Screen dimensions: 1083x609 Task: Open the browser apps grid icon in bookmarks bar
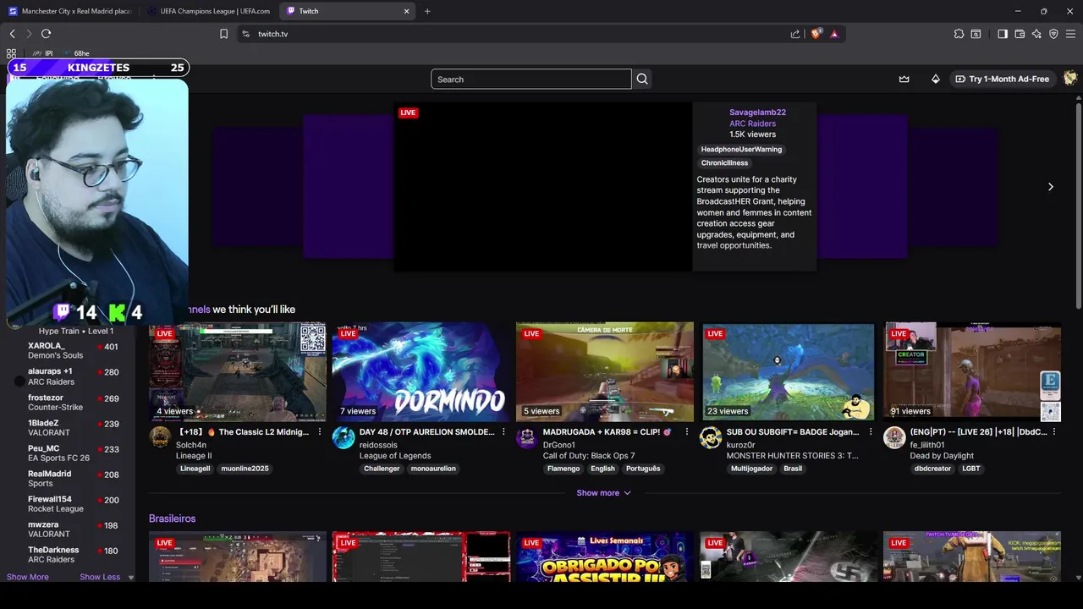coord(11,53)
